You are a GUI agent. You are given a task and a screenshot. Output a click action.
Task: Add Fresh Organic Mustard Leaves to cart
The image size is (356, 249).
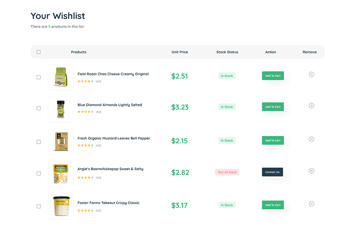tap(273, 141)
